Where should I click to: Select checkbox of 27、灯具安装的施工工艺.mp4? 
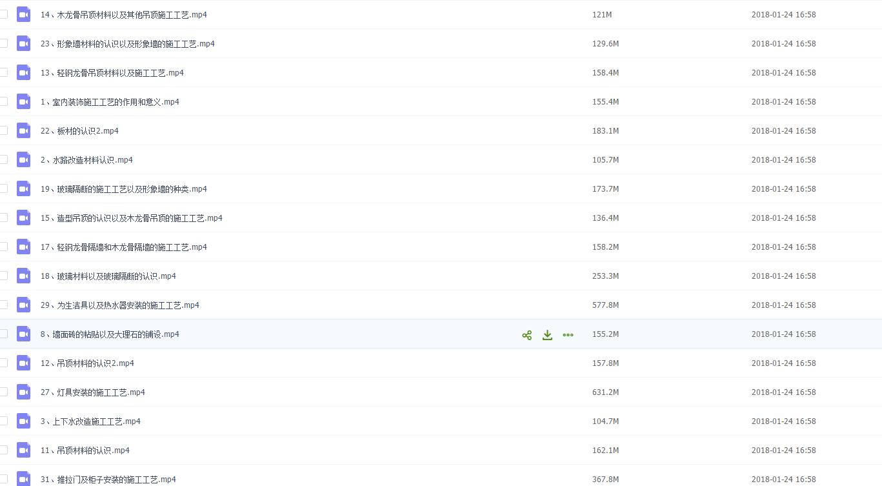coord(3,392)
